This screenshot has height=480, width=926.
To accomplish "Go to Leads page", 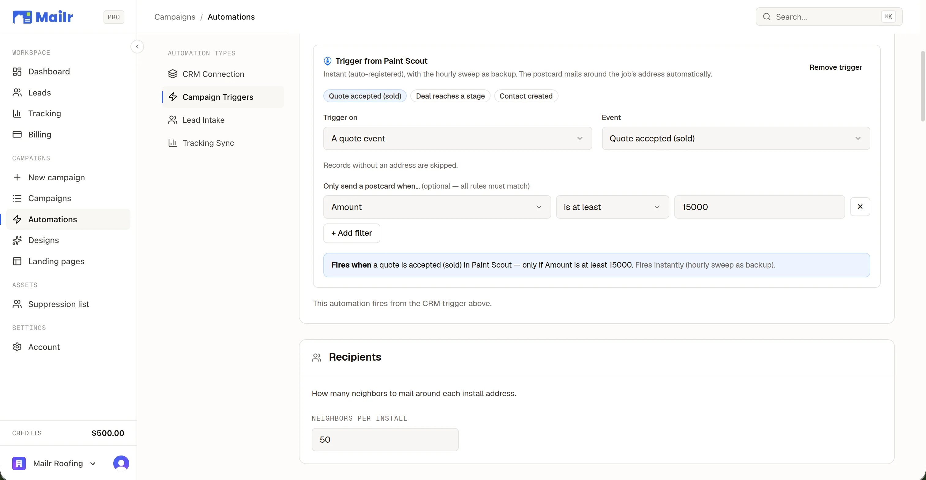I will coord(68,93).
